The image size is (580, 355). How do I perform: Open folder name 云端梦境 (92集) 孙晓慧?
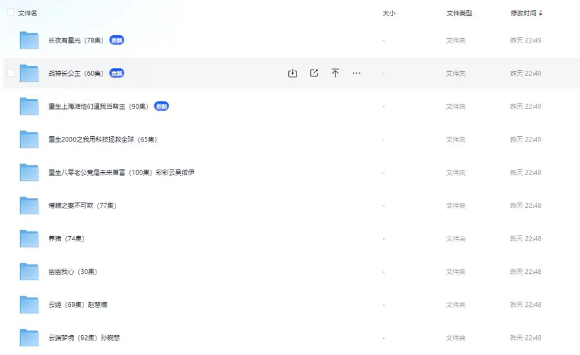point(84,338)
